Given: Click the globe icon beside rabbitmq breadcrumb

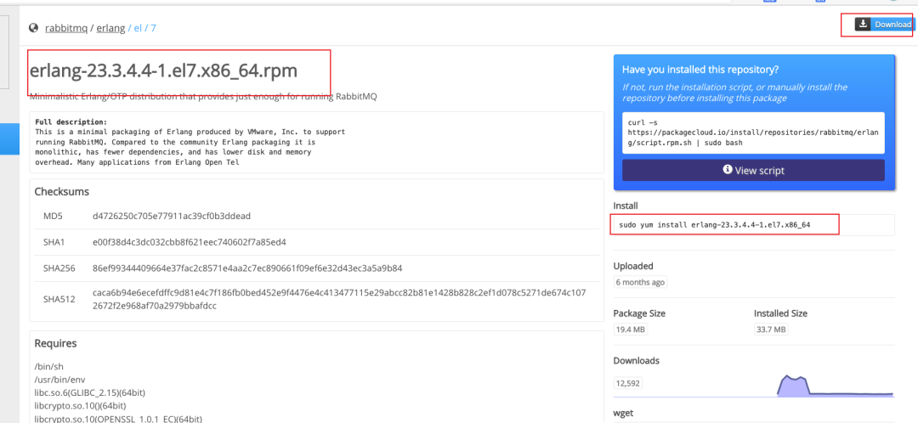Looking at the screenshot, I should tap(34, 28).
